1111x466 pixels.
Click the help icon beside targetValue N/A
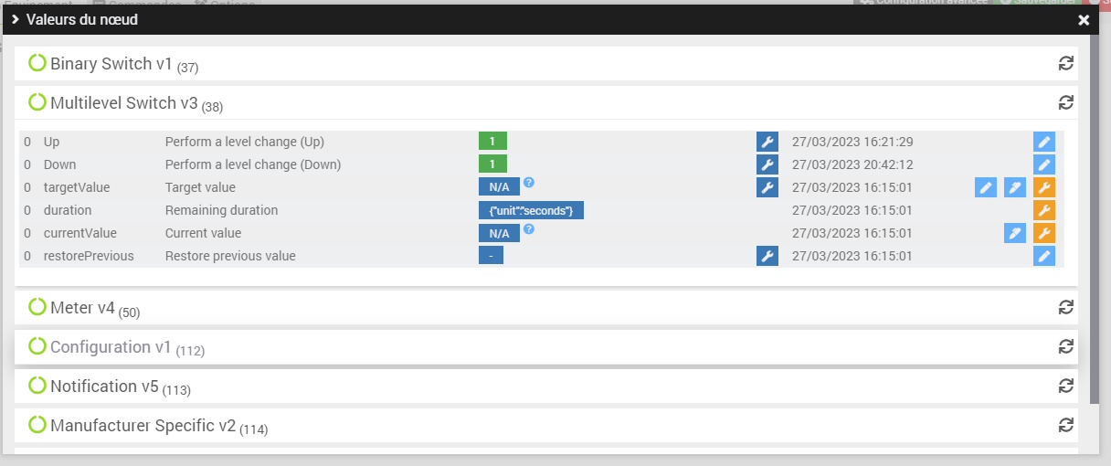(x=529, y=183)
